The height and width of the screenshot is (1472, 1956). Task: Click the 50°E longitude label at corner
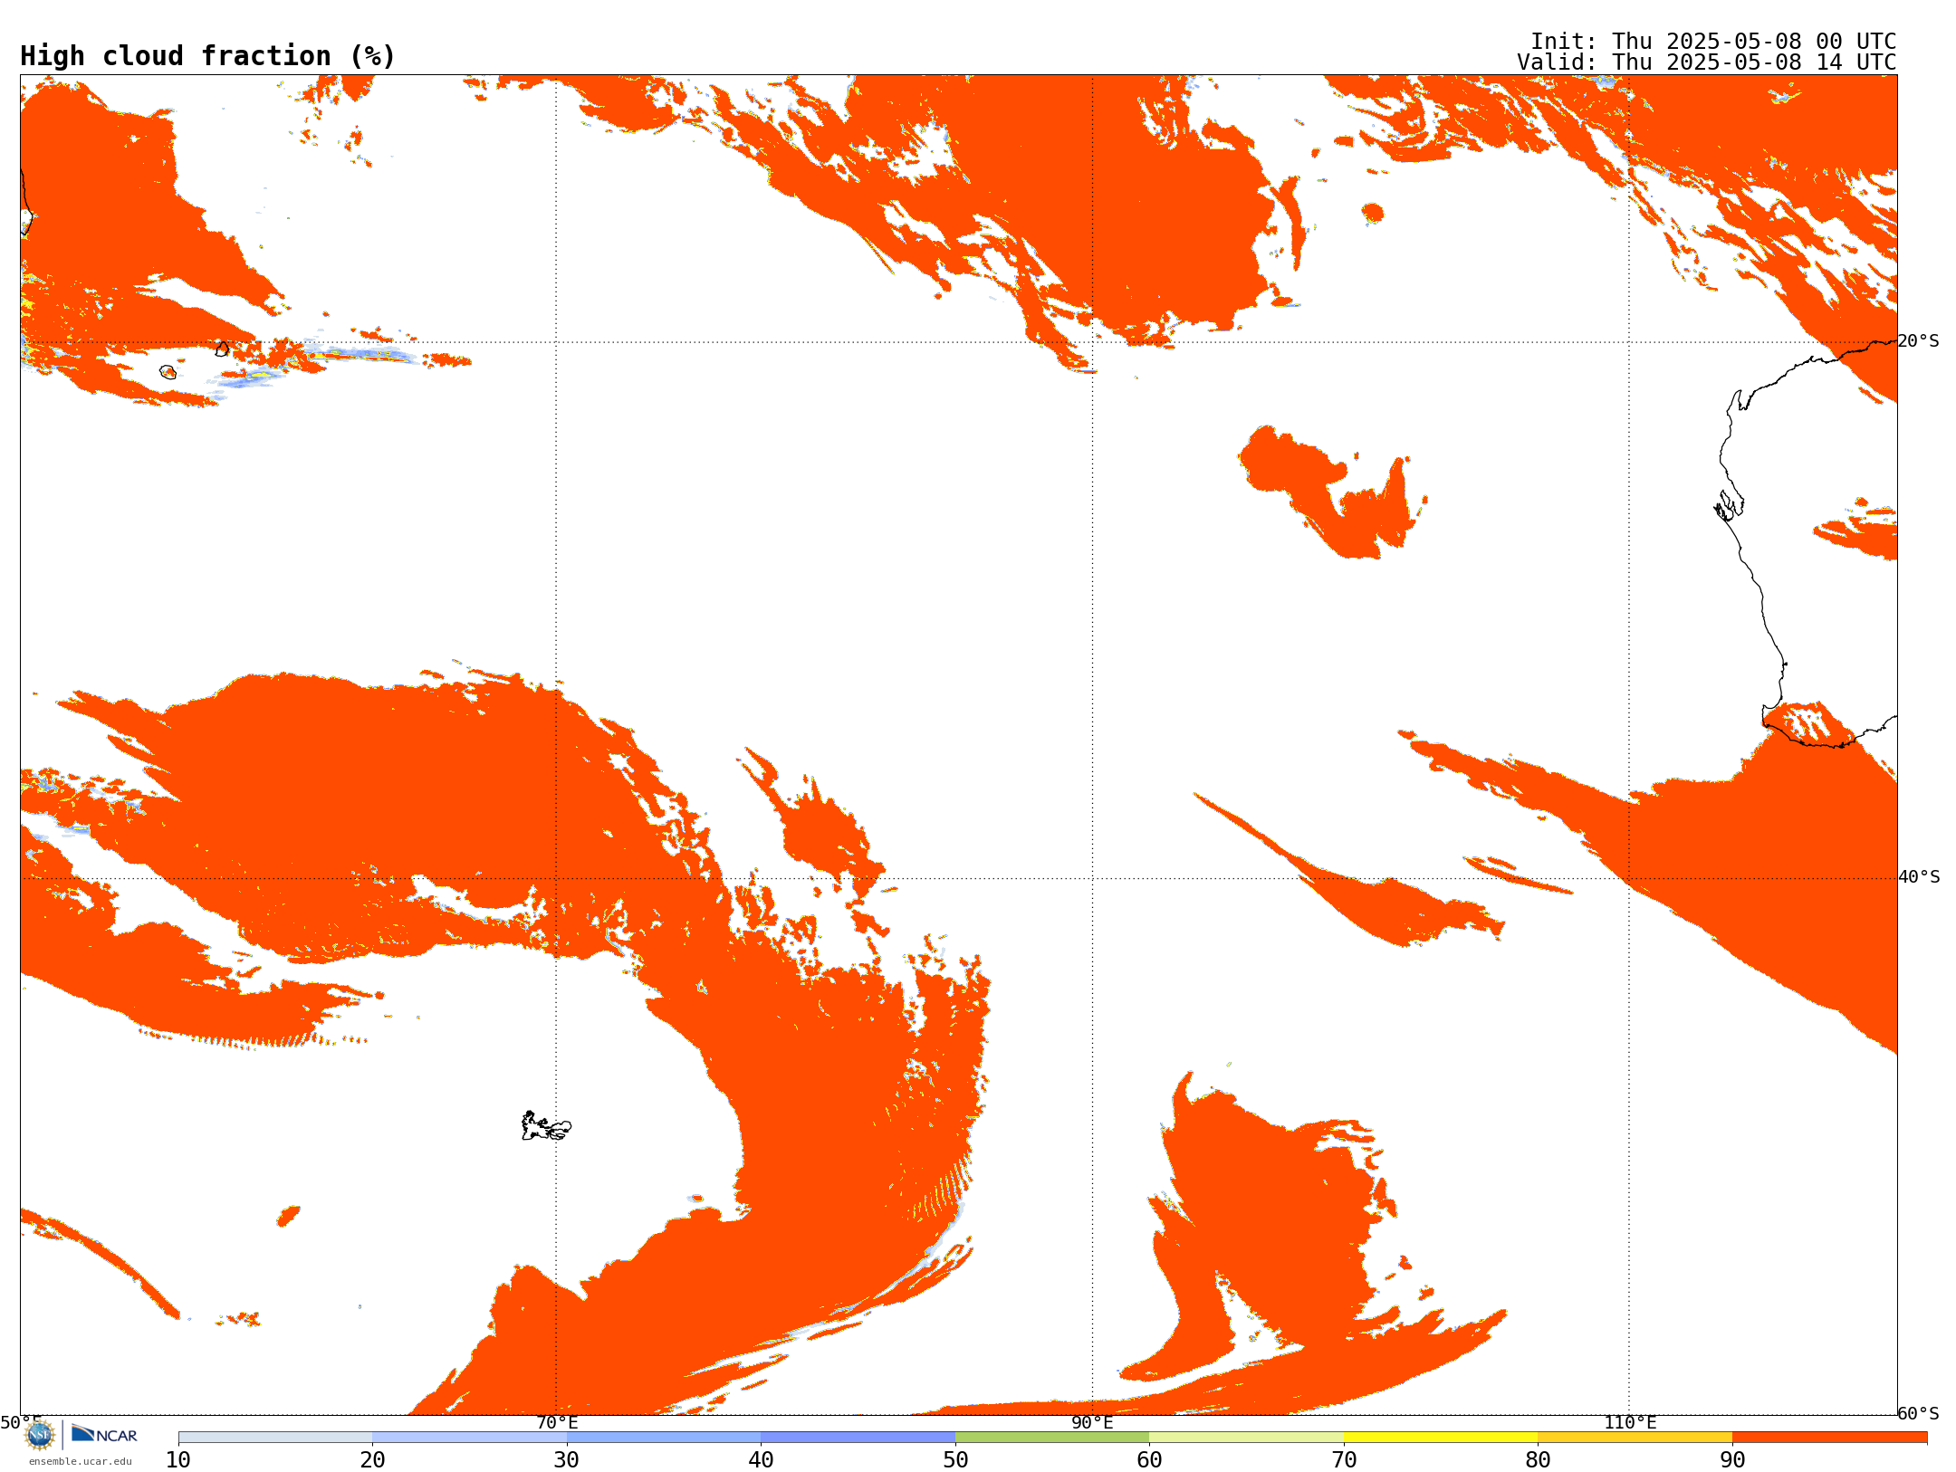click(21, 1423)
